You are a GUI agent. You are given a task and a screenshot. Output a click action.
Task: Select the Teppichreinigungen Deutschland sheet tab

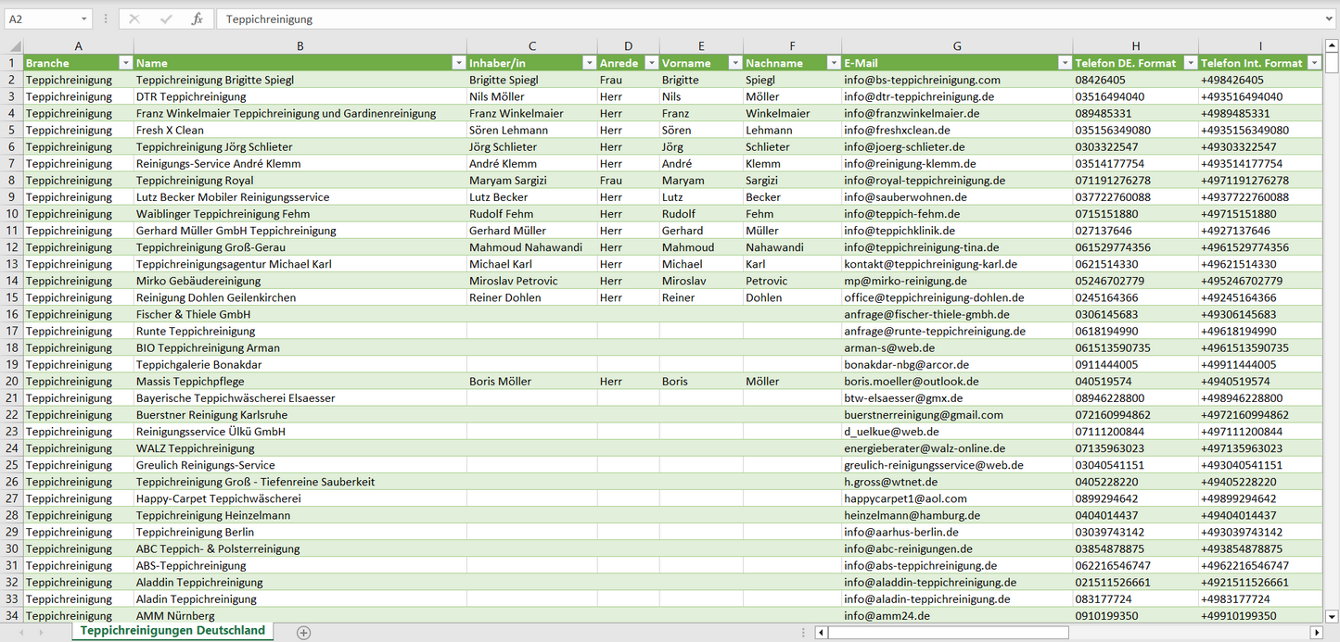pos(172,631)
